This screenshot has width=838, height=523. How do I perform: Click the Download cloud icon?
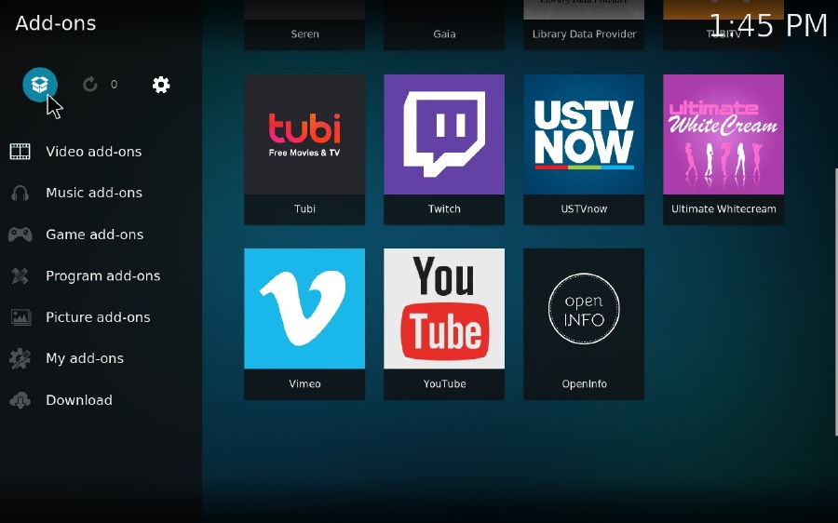pyautogui.click(x=20, y=400)
